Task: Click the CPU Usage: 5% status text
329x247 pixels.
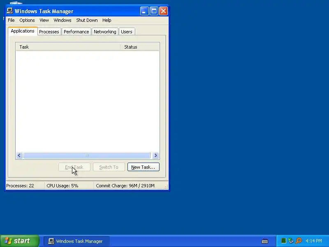Action: 63,186
